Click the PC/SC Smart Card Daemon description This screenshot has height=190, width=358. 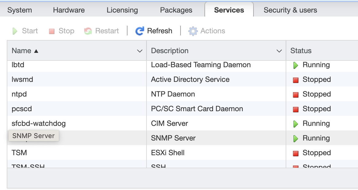pos(197,109)
